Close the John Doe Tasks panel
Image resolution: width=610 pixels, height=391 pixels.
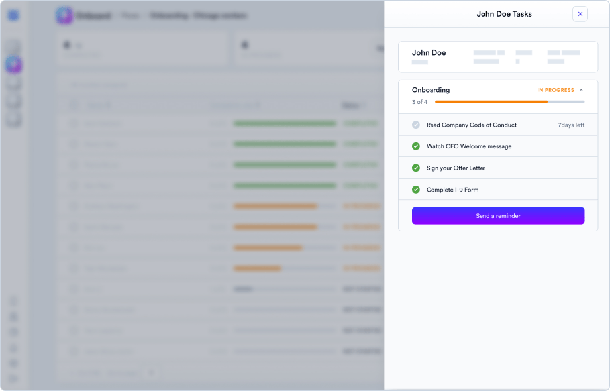(x=580, y=14)
